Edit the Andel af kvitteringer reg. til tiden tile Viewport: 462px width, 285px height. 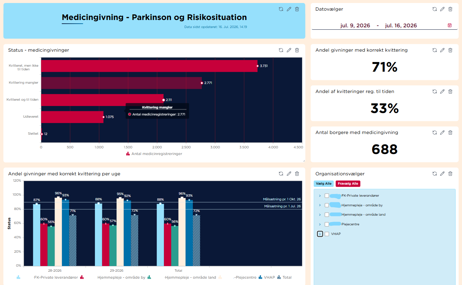[x=442, y=91]
